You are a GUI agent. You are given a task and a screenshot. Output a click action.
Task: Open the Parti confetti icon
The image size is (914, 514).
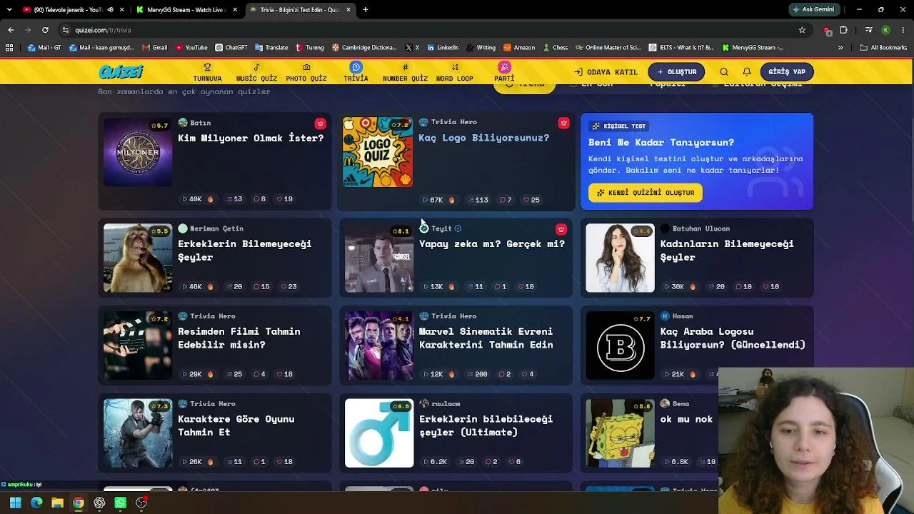(x=504, y=67)
